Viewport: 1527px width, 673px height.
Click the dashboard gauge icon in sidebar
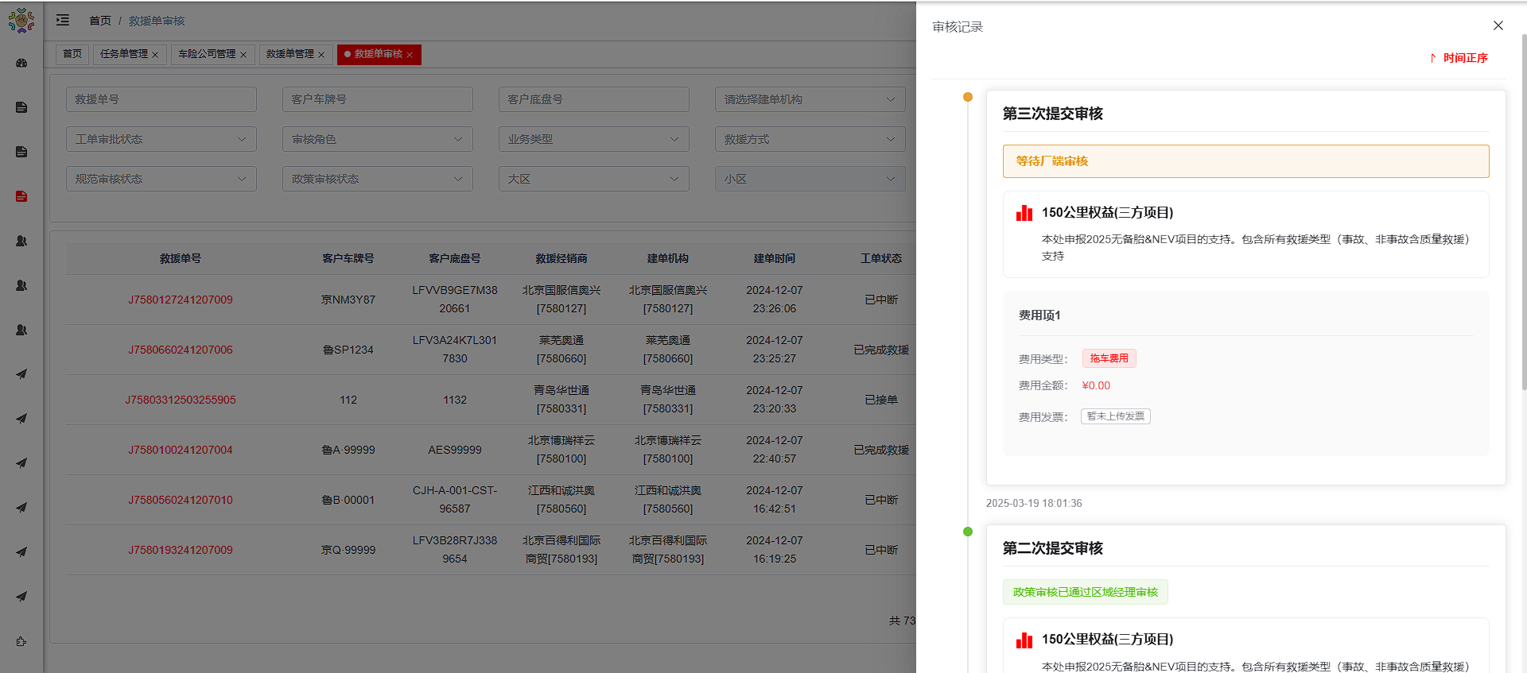pyautogui.click(x=21, y=63)
